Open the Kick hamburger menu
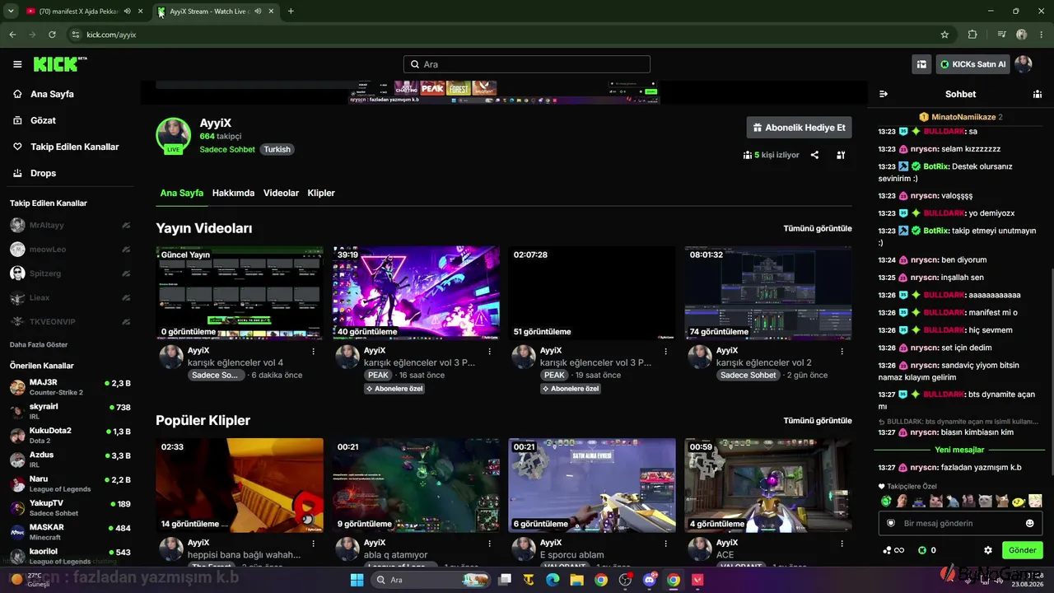 tap(17, 64)
